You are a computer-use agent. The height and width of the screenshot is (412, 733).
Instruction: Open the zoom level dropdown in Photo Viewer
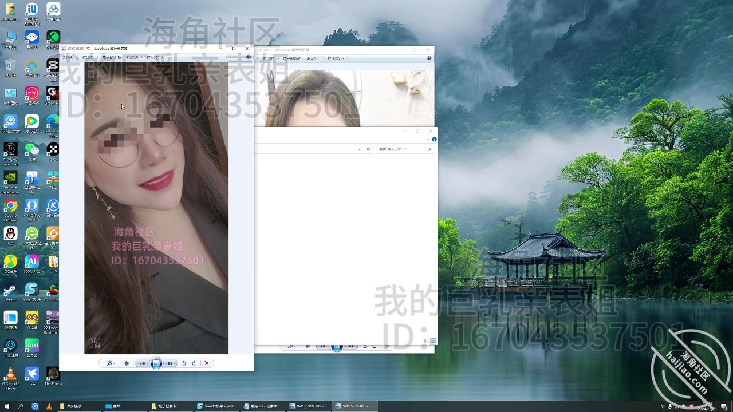coord(111,363)
